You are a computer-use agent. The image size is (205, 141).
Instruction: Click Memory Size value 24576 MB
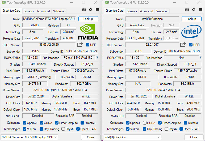pos(35,84)
